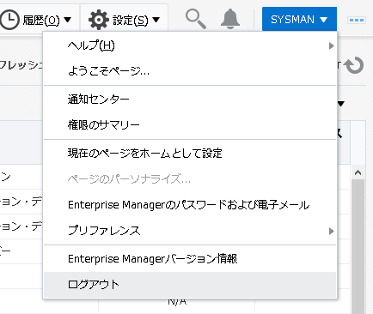Expand the ヘルプ(H) submenu

(190, 45)
